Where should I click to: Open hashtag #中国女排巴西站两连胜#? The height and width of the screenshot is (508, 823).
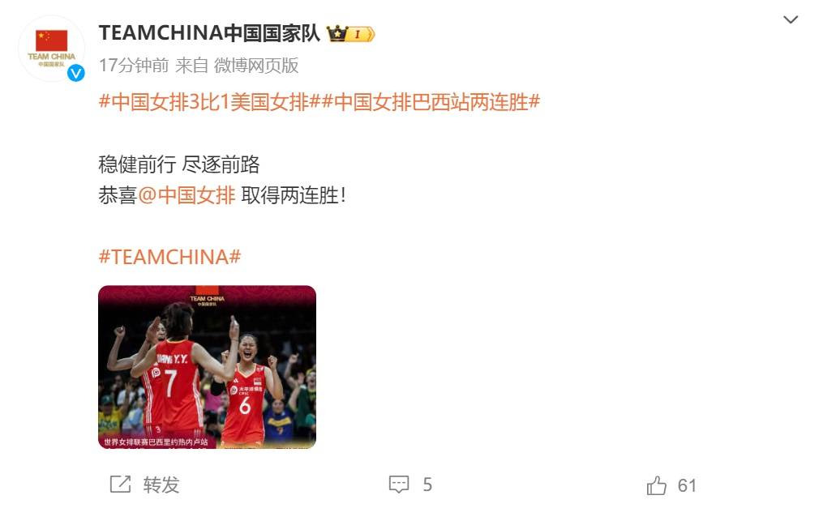[431, 102]
